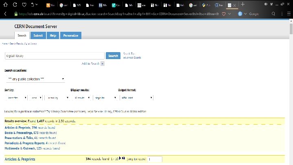293x165 pixels.
Task: Click the magnifier icon beside the Google box
Action: click(x=273, y=14)
